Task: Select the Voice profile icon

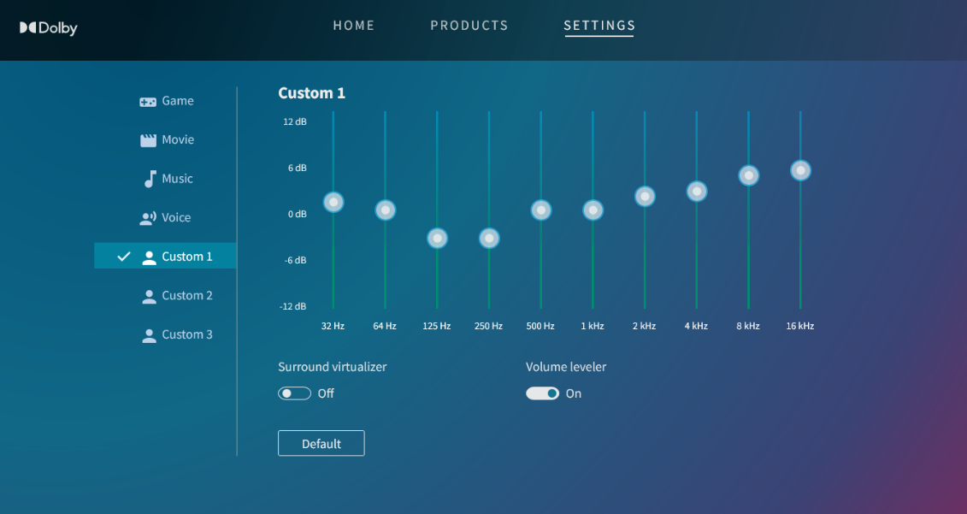Action: pos(148,218)
